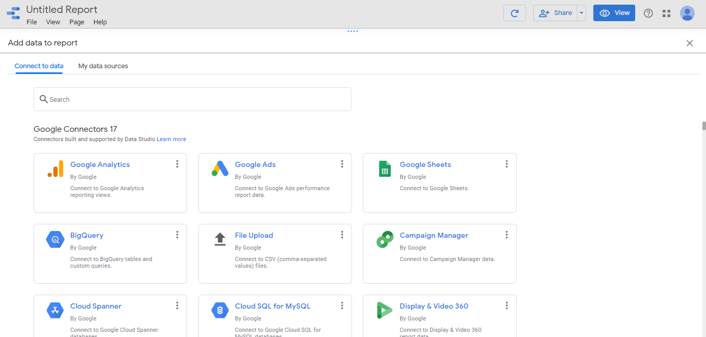706x337 pixels.
Task: Click the Campaign Manager connector icon
Action: (x=385, y=240)
